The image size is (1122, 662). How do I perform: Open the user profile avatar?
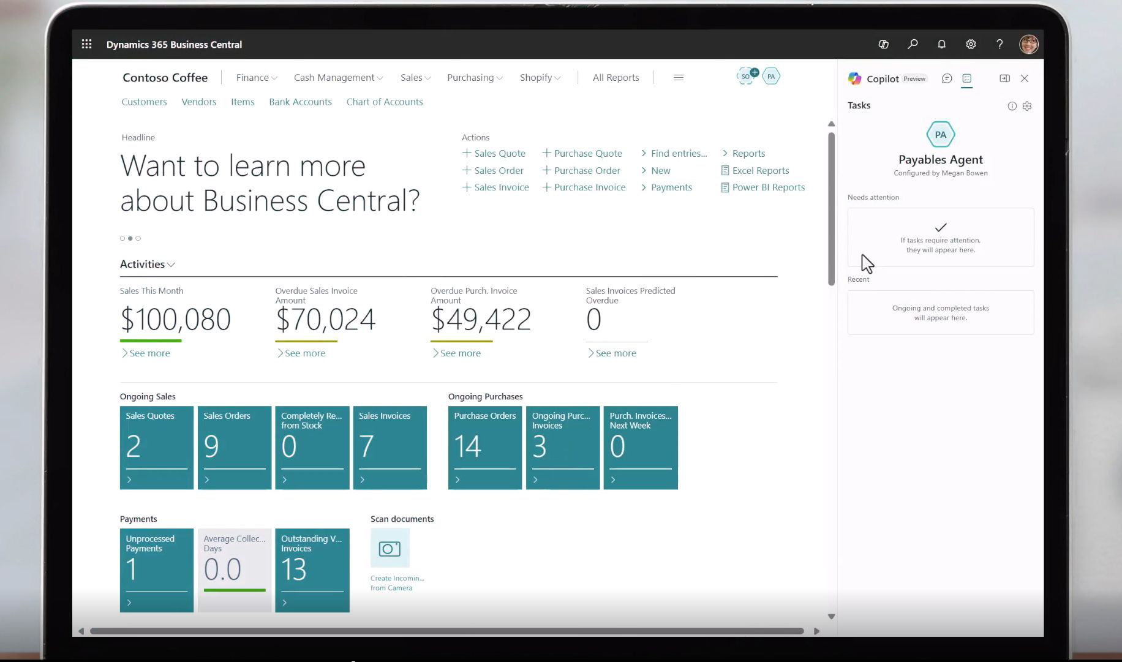pyautogui.click(x=1029, y=44)
